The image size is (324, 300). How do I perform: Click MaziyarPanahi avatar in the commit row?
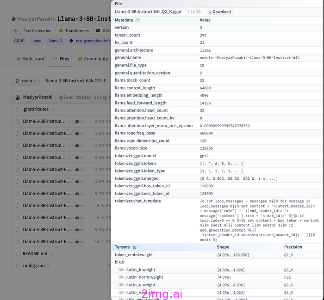pos(18,97)
